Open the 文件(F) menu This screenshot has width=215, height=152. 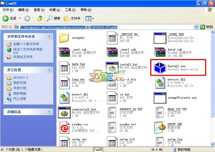pos(8,10)
